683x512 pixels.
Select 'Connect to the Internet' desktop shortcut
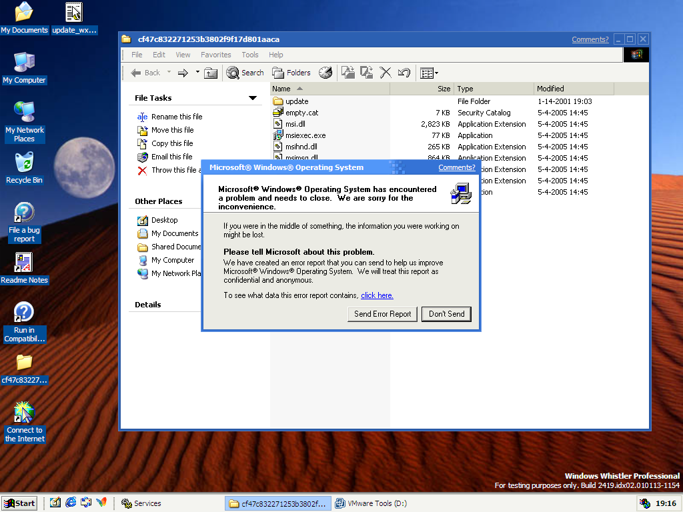[x=25, y=422]
